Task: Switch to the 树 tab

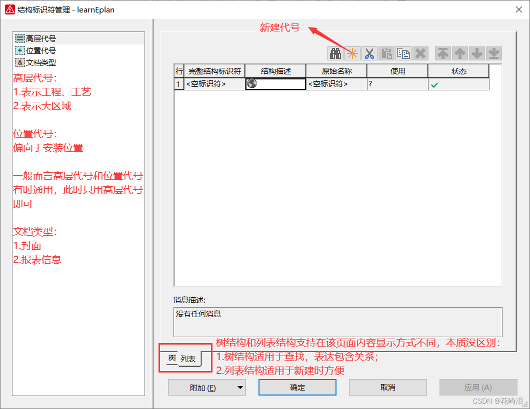Action: 172,358
